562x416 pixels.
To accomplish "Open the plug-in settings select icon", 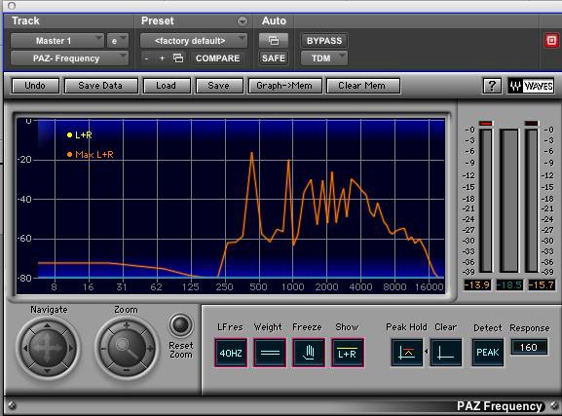I will 178,58.
